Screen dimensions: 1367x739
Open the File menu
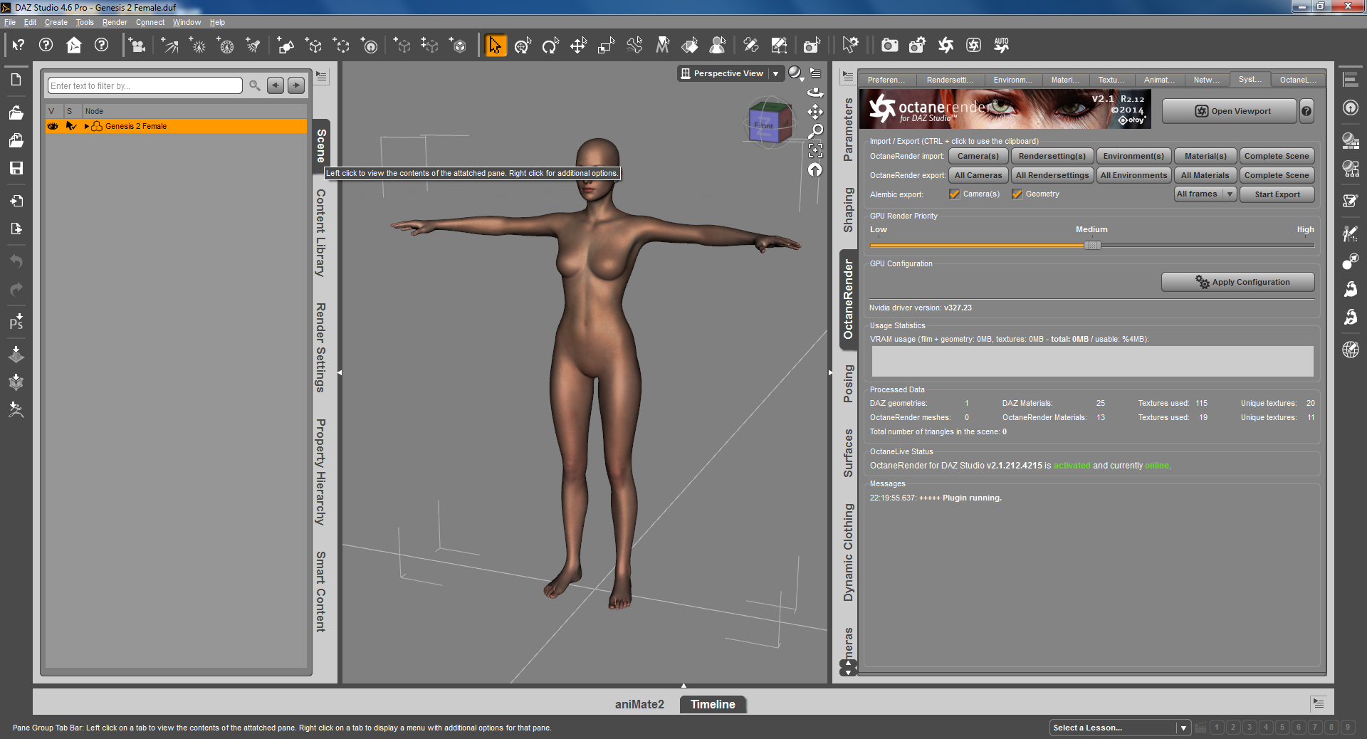tap(10, 22)
